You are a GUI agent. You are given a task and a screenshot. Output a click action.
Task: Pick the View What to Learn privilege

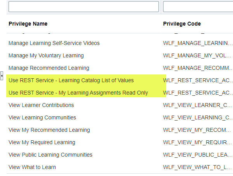[32, 167]
